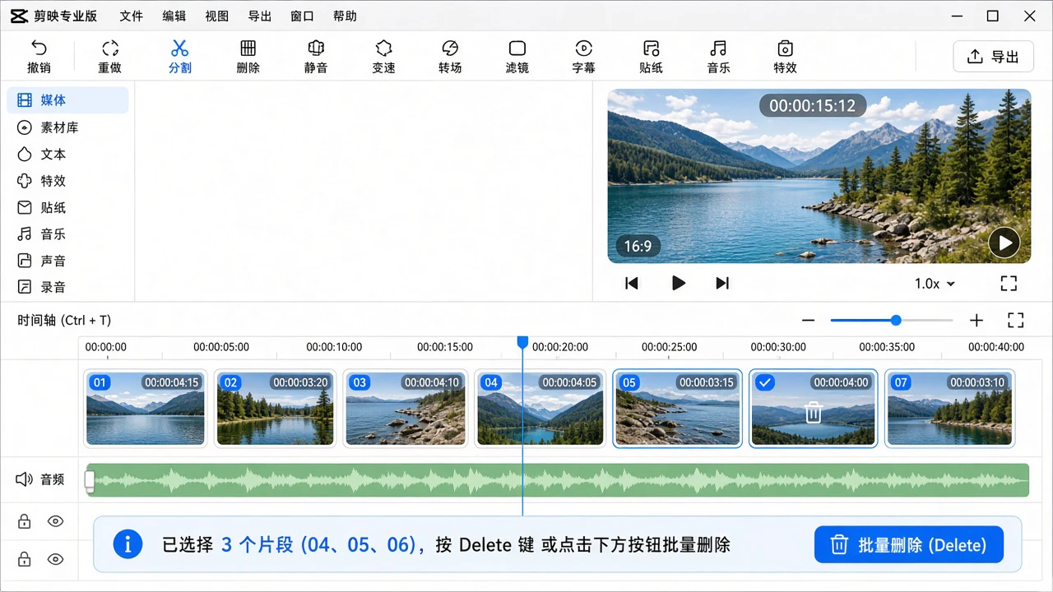Toggle the upper track's eye visibility icon
Image resolution: width=1053 pixels, height=592 pixels.
[x=55, y=521]
